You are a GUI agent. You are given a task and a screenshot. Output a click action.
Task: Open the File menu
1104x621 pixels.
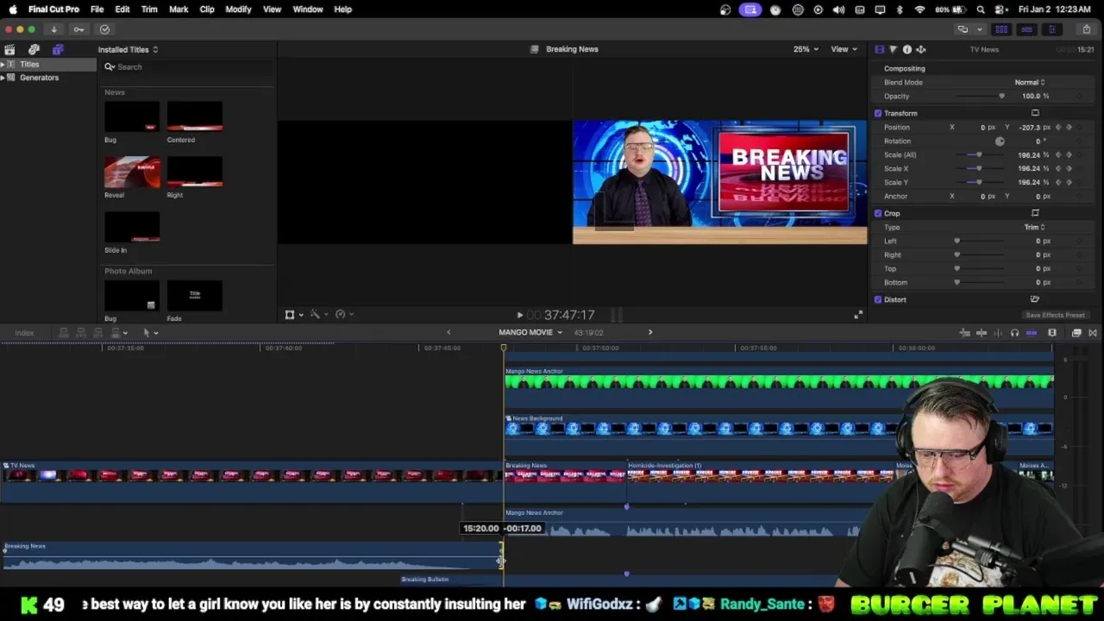tap(97, 9)
